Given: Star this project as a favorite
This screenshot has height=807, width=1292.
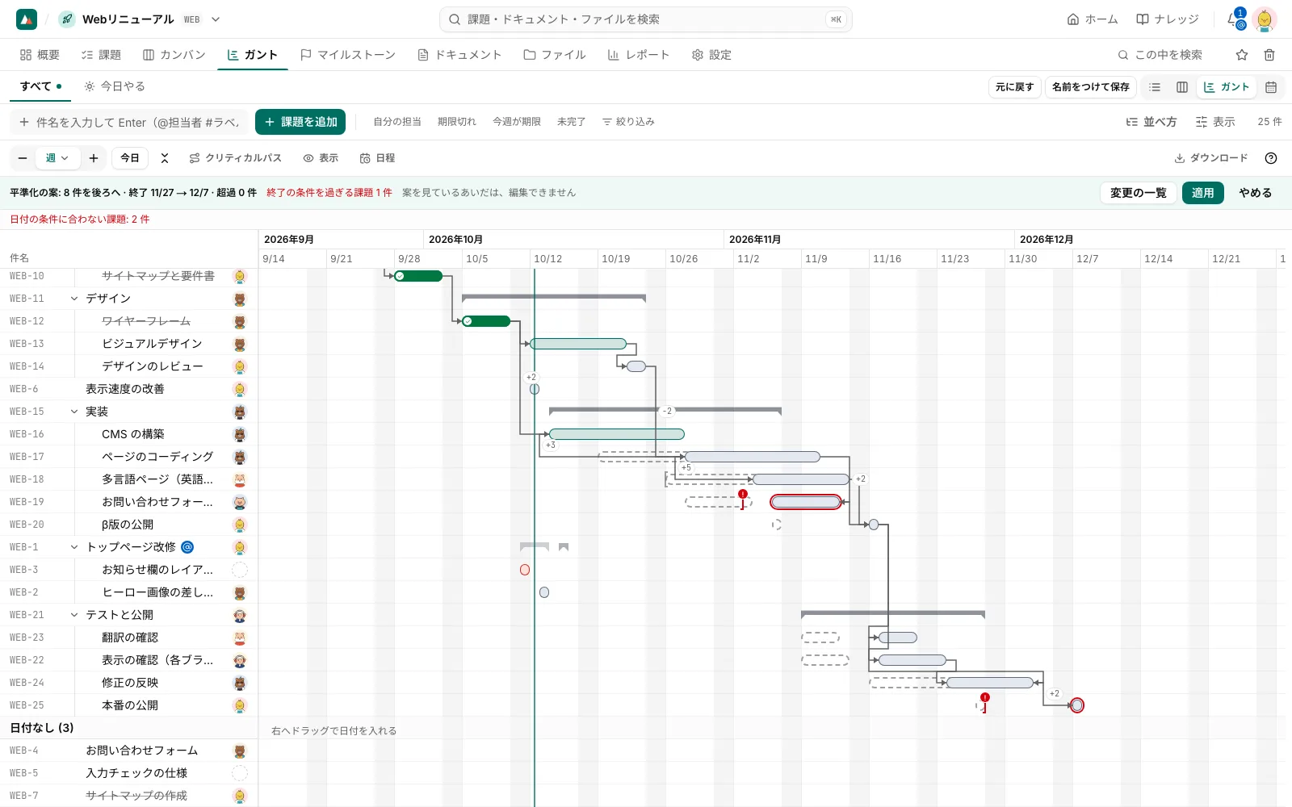Looking at the screenshot, I should pyautogui.click(x=1242, y=55).
